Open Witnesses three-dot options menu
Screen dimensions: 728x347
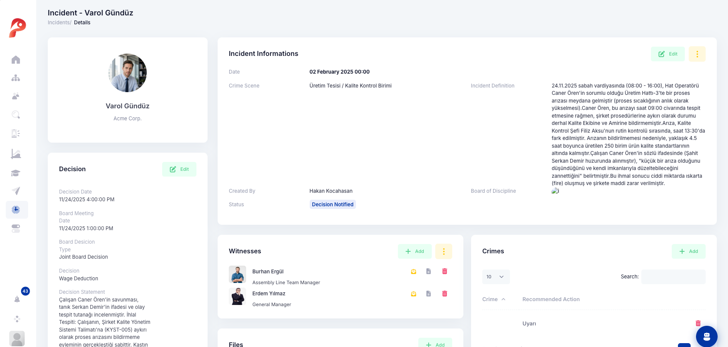click(x=443, y=251)
